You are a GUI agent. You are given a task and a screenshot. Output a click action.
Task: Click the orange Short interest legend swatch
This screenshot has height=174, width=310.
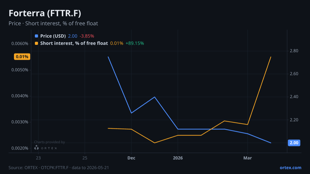pyautogui.click(x=36, y=43)
